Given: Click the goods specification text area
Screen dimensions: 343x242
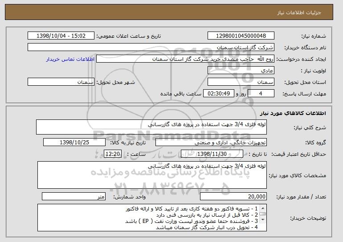Looking at the screenshot, I should coord(152,175).
